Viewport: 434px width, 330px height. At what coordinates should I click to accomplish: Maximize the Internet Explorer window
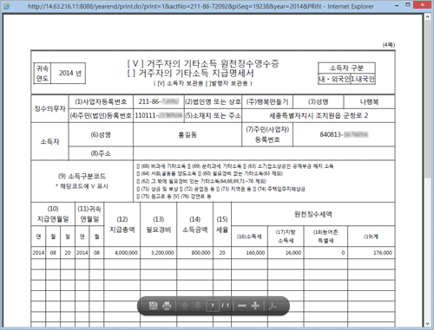point(408,5)
